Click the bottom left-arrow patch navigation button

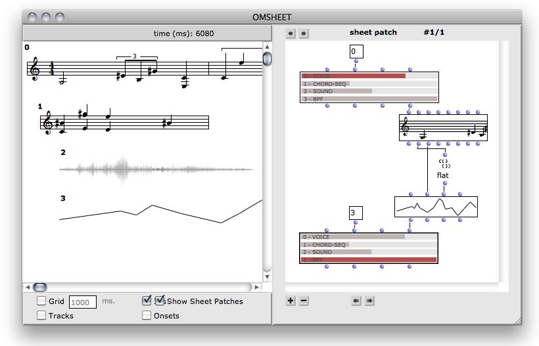point(356,301)
